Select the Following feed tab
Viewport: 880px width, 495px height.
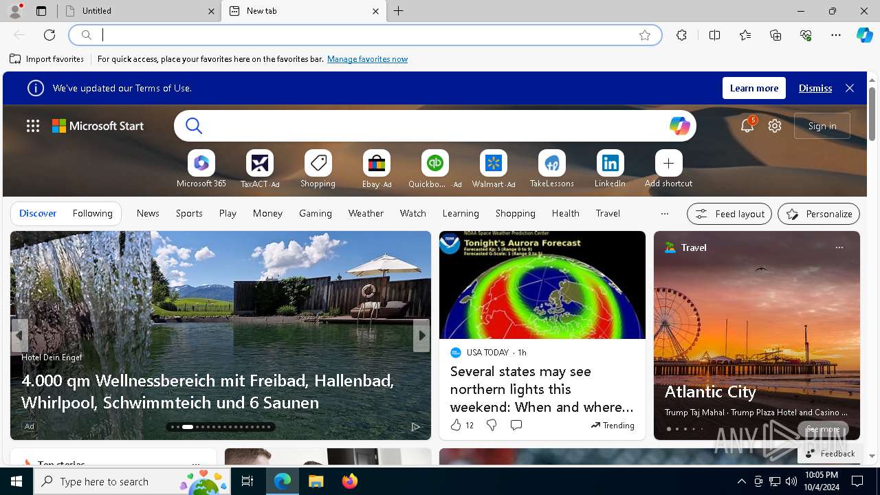93,214
